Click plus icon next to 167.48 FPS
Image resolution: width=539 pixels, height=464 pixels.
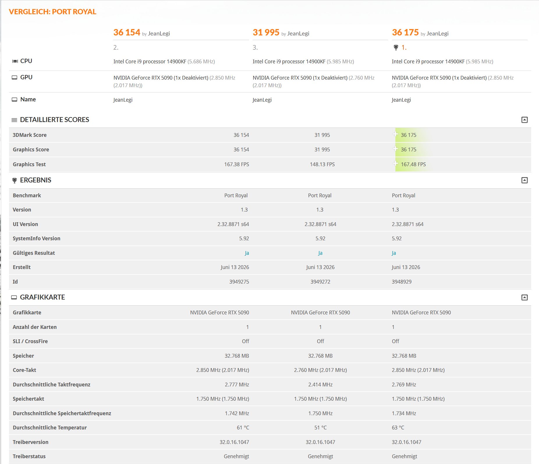[x=396, y=163]
